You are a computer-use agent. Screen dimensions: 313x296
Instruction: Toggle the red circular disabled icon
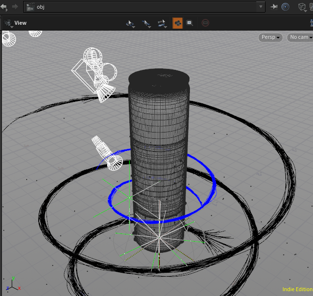(205, 23)
